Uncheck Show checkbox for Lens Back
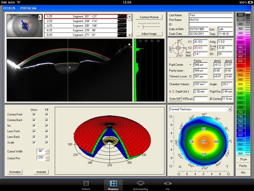This screenshot has height=191, width=254. click(x=34, y=137)
